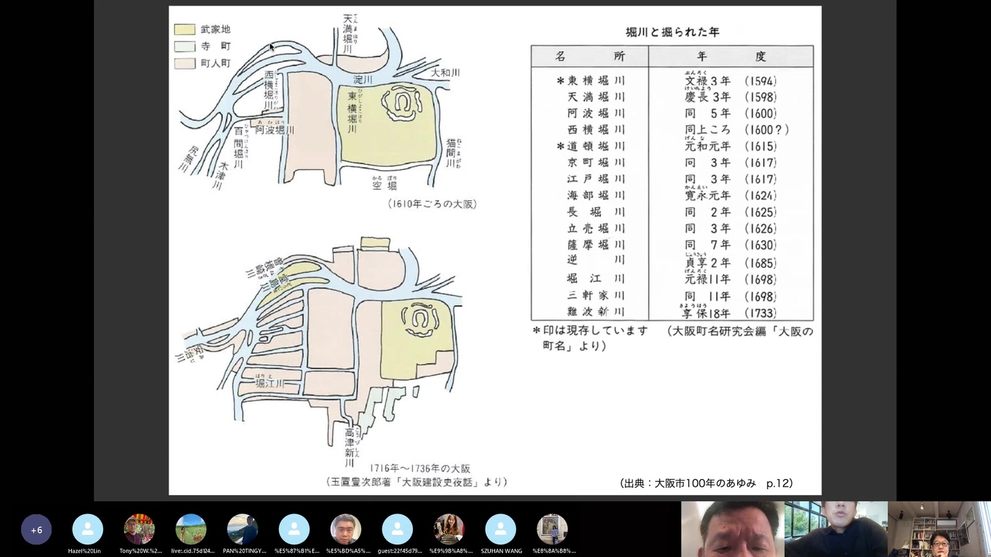This screenshot has height=557, width=991.
Task: Click the 淀川 label on upper map
Action: (x=363, y=79)
